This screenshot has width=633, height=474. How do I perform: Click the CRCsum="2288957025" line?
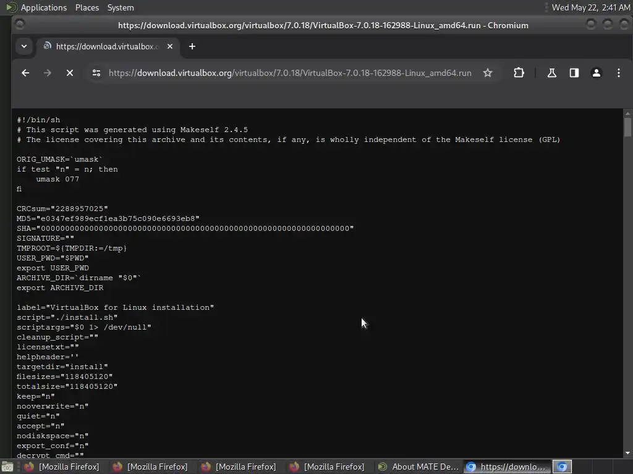tap(62, 209)
